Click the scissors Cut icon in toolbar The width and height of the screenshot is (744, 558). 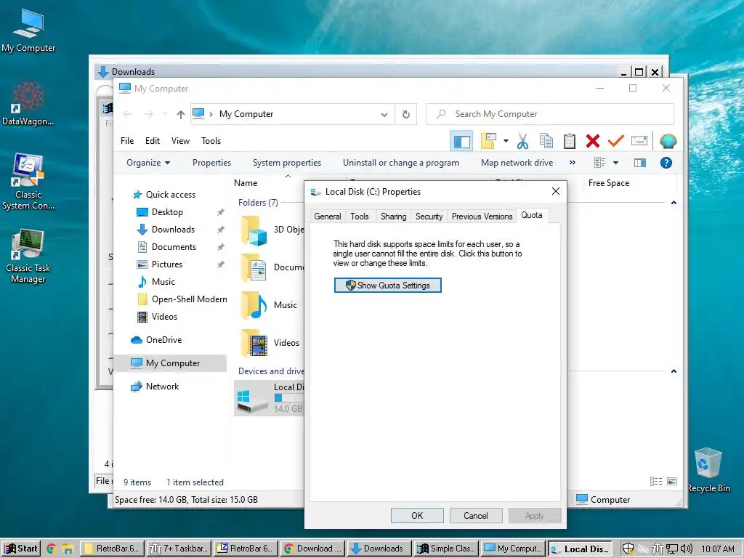pyautogui.click(x=522, y=141)
